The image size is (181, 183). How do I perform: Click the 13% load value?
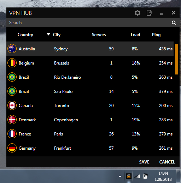click(136, 134)
